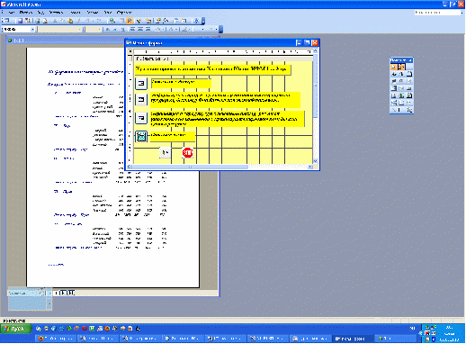Click the Paste clipboard icon

coord(70,21)
